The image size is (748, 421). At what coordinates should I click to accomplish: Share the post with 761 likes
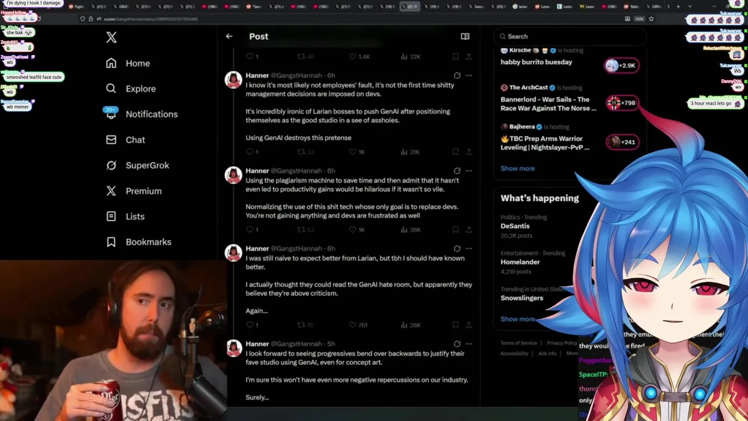[469, 325]
